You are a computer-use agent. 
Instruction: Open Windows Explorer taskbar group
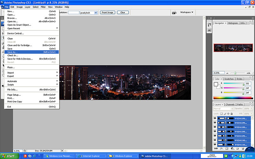point(123,156)
